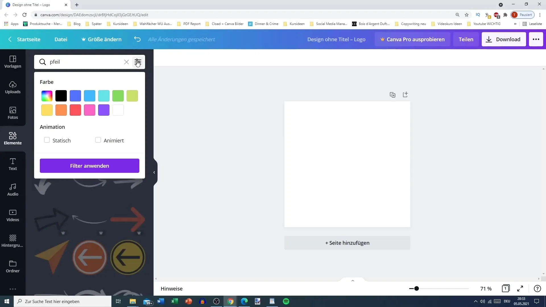Click the Größe ändern (Resize) menu item
Viewport: 546px width, 307px height.
102,39
